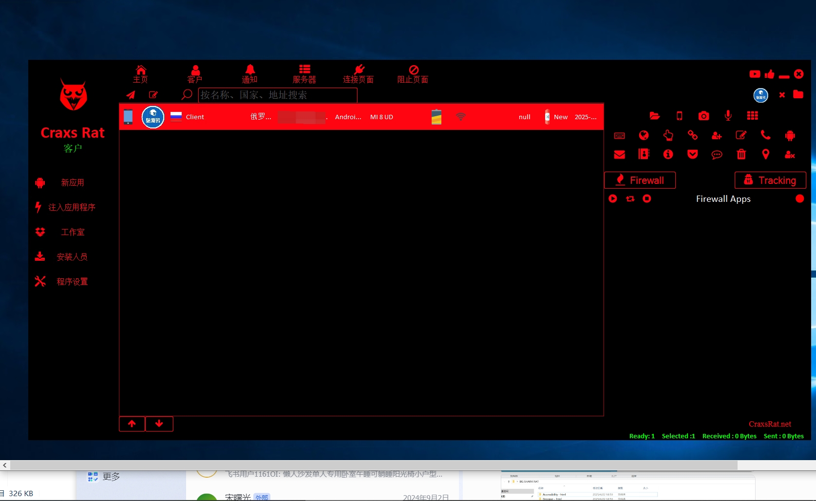Open the 服务器 tab
This screenshot has height=501, width=816.
click(x=304, y=74)
